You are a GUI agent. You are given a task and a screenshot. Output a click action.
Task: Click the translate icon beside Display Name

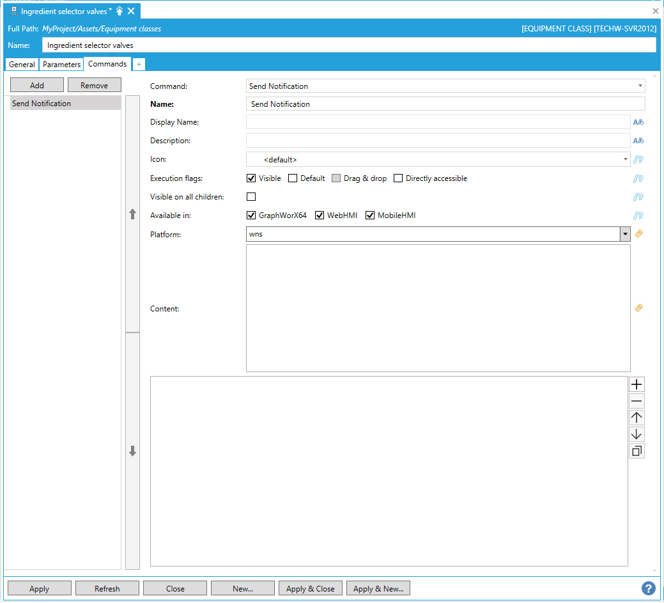(x=638, y=122)
